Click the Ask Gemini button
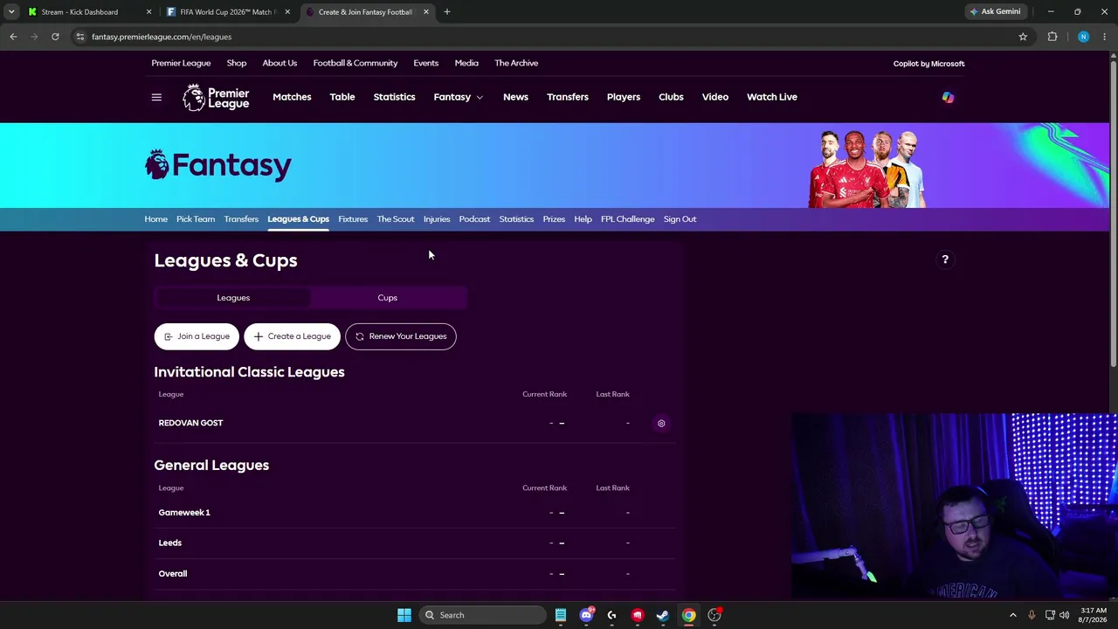Viewport: 1118px width, 629px height. [x=995, y=11]
